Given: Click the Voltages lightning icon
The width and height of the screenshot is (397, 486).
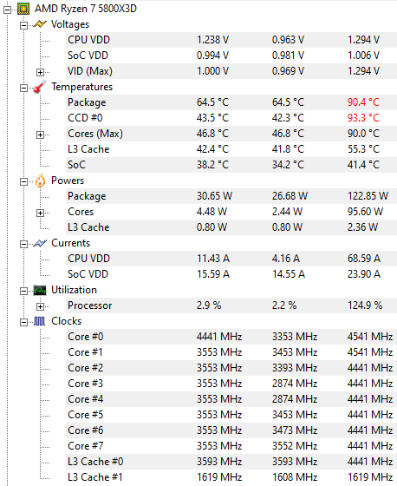Looking at the screenshot, I should tap(40, 24).
